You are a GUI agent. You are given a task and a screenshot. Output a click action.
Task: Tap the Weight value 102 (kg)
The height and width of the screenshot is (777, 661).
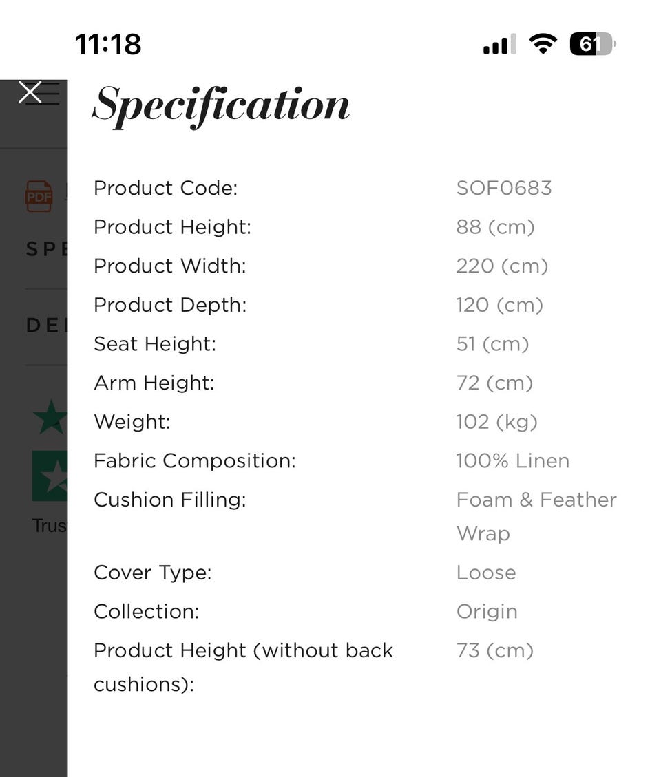pyautogui.click(x=496, y=422)
